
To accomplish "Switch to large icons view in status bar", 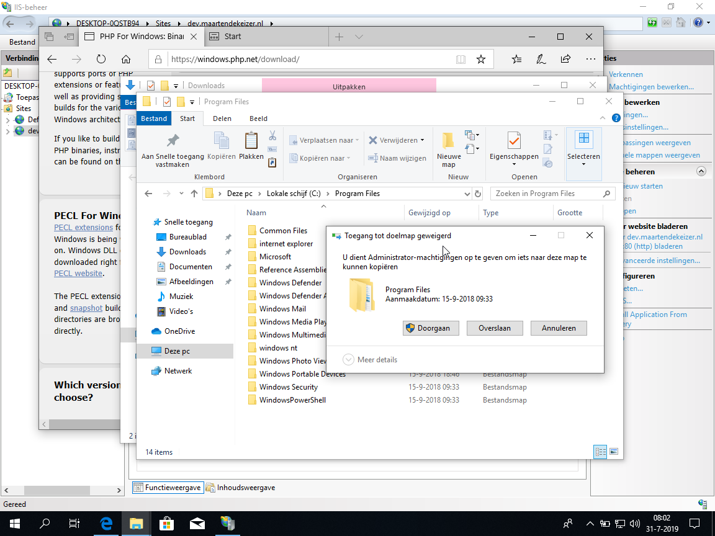I will [x=614, y=452].
